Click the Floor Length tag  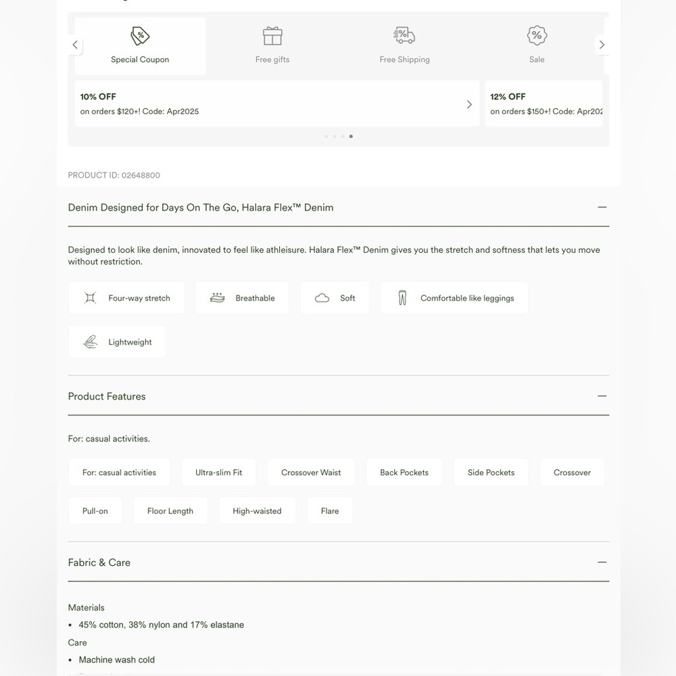tap(170, 511)
